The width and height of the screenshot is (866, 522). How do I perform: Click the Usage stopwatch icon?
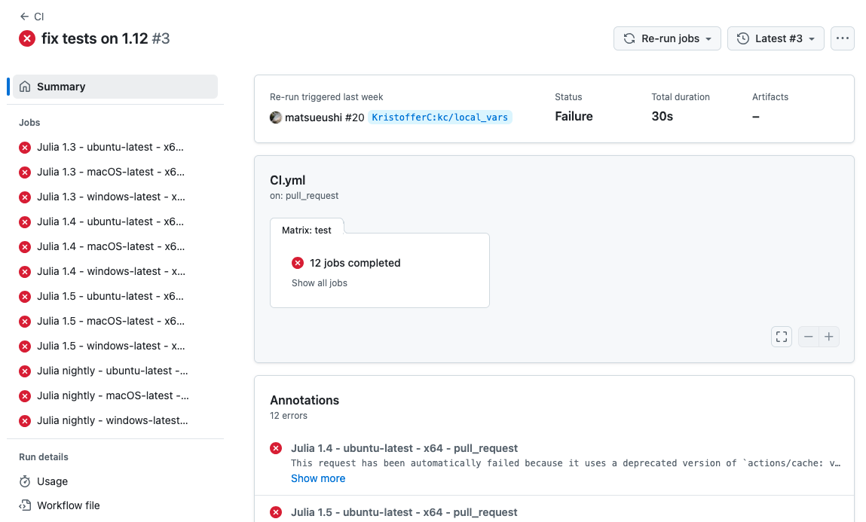coord(25,481)
